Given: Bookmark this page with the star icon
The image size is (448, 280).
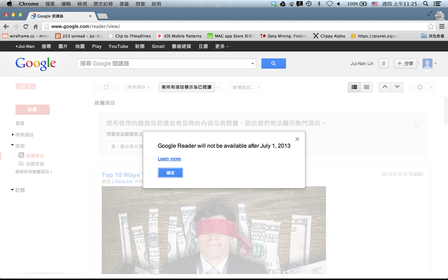Looking at the screenshot, I should click(x=430, y=26).
